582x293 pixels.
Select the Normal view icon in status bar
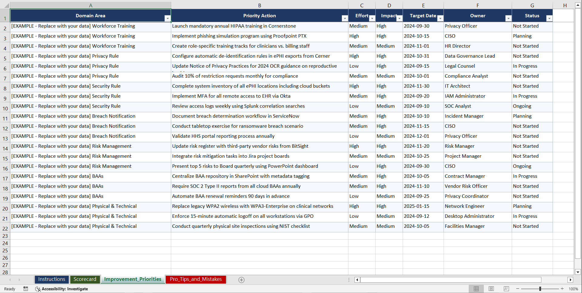pos(476,289)
